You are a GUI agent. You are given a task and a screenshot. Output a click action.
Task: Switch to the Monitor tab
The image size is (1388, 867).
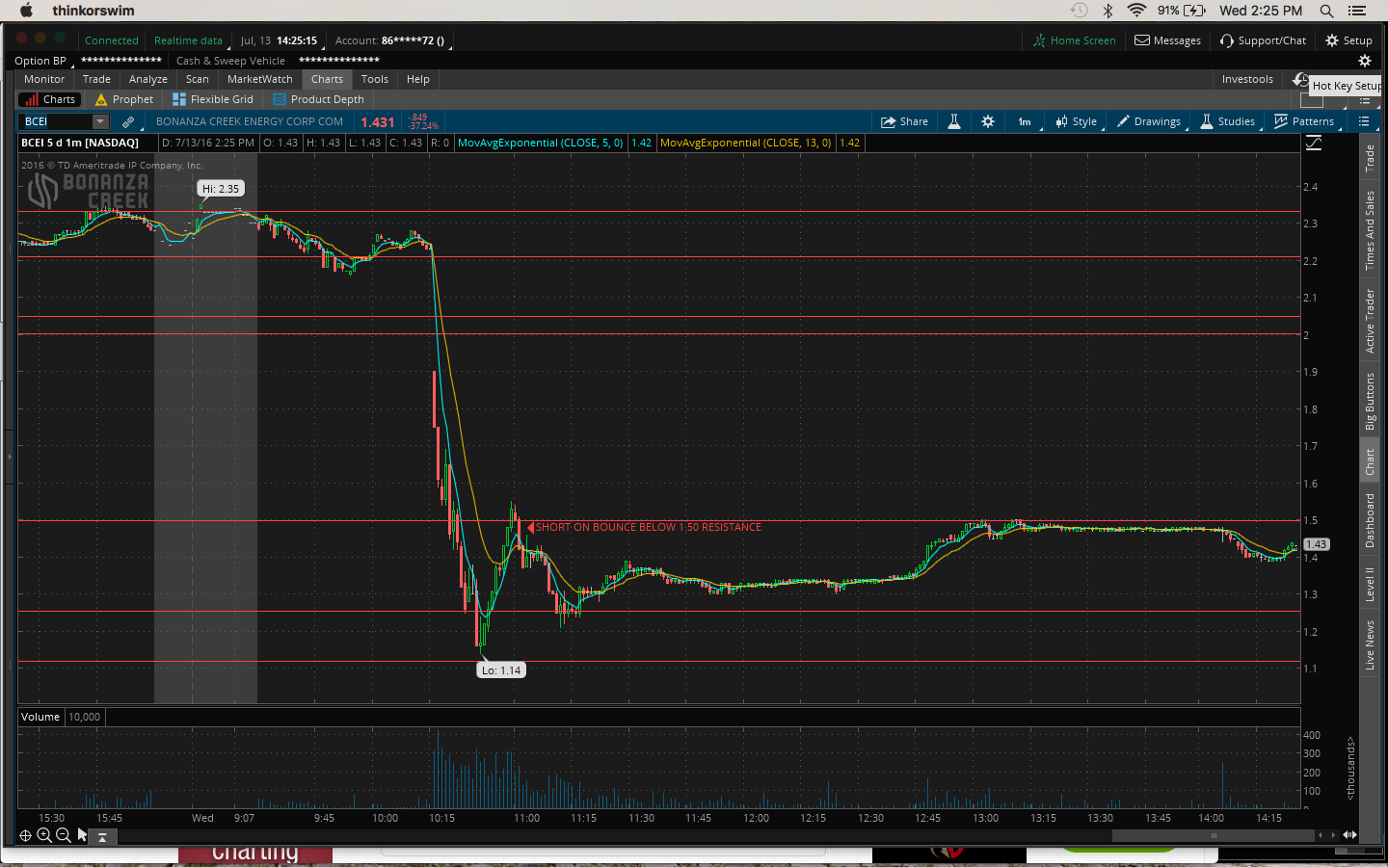coord(44,79)
